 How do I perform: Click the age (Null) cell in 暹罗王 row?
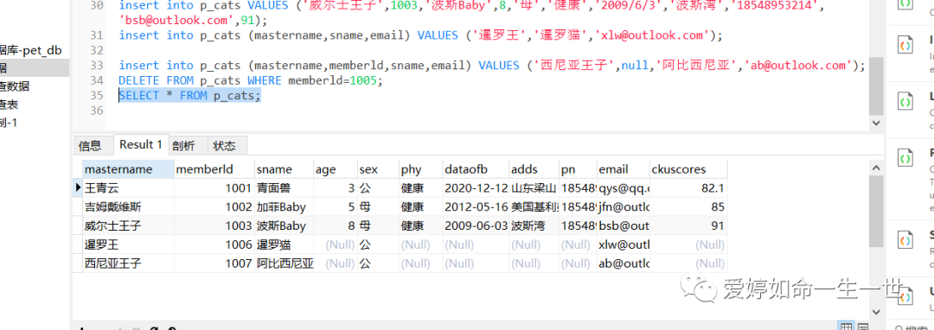pos(335,244)
